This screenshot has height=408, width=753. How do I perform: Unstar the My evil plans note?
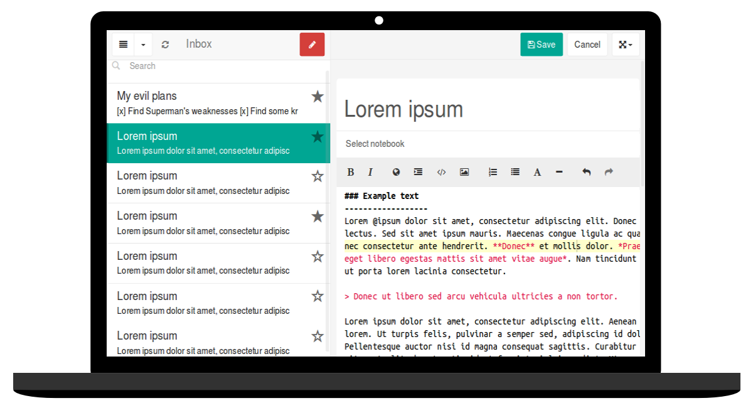point(318,96)
